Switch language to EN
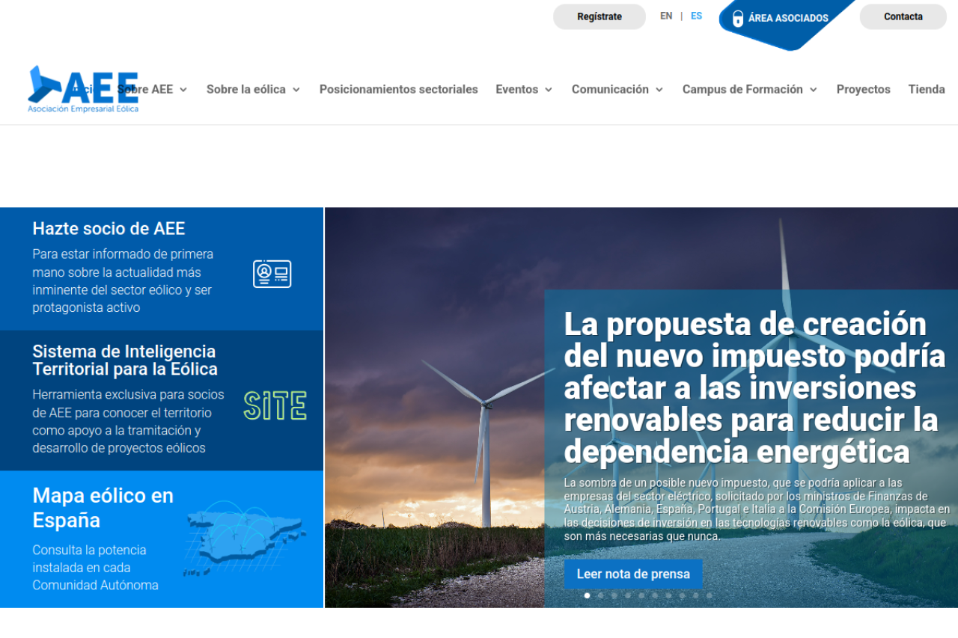Image resolution: width=958 pixels, height=638 pixels. [666, 16]
